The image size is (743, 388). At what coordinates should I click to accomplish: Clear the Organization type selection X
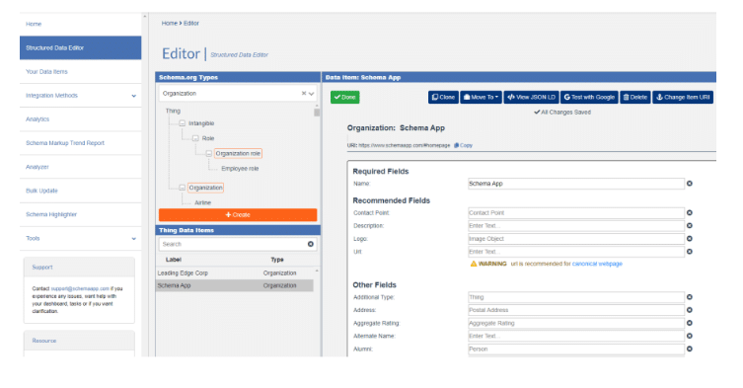coord(304,94)
